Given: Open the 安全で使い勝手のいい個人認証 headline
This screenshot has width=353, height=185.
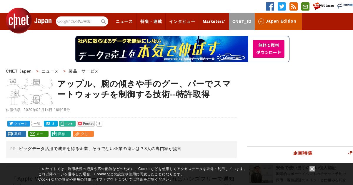Looking at the screenshot, I should tap(306, 168).
